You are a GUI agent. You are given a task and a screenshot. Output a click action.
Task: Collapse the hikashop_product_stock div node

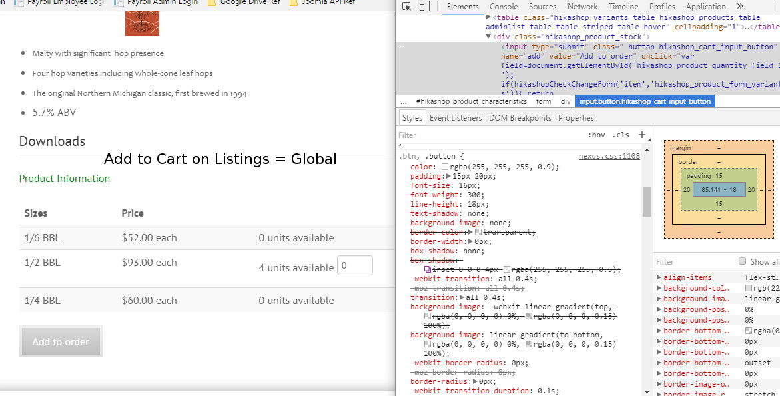click(x=489, y=37)
